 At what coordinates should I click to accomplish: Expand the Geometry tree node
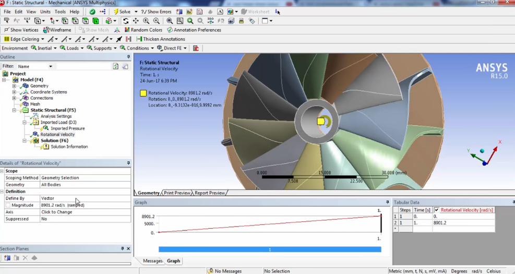[x=14, y=86]
